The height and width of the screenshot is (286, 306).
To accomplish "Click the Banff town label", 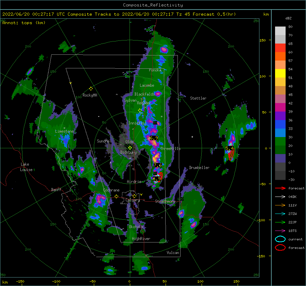I will [x=56, y=189].
